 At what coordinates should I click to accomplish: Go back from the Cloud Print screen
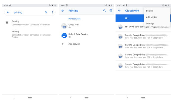(x=119, y=11)
